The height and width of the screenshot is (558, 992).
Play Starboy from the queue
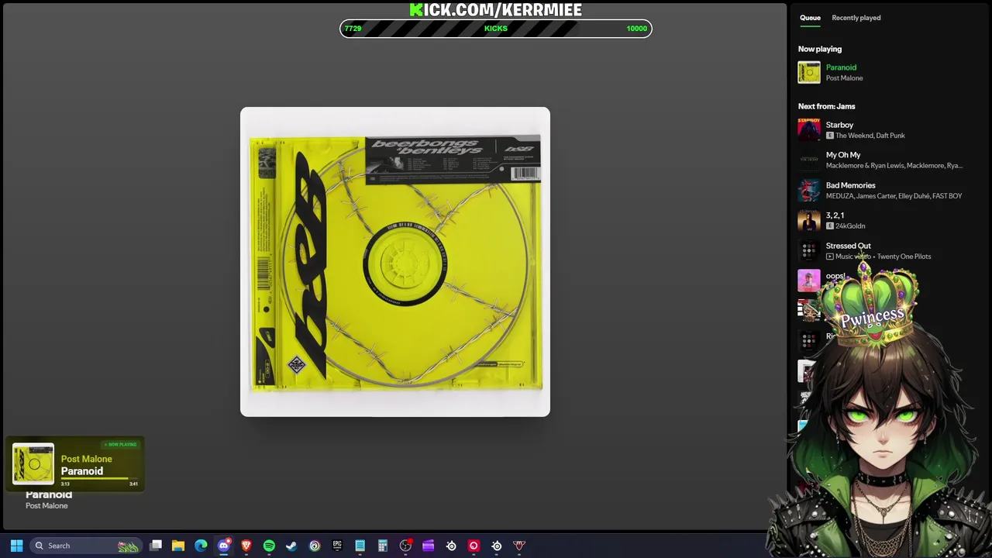[x=839, y=125]
